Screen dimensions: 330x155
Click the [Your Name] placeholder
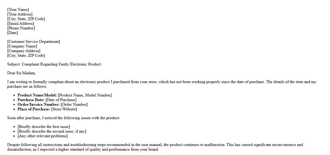pos(18,10)
